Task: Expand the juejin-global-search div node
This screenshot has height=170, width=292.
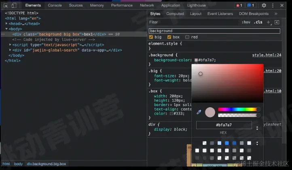Action: [10, 50]
